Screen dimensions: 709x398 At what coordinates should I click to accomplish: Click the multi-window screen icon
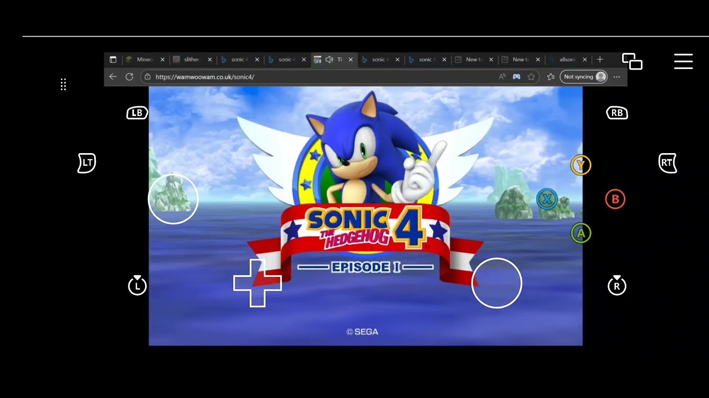[x=632, y=61]
